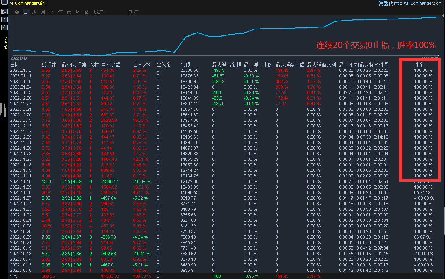Click the V 5.05 version label

[5, 43]
